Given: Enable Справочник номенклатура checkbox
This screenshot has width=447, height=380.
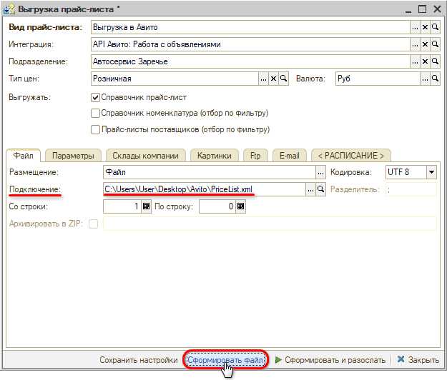Looking at the screenshot, I should [96, 113].
